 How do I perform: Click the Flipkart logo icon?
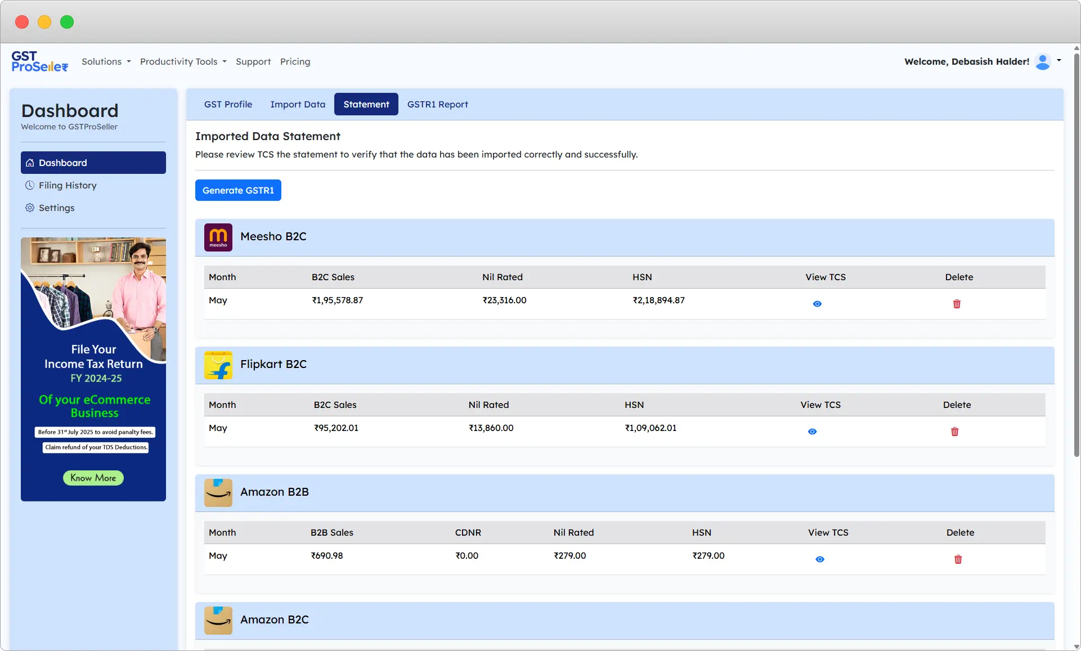point(218,365)
